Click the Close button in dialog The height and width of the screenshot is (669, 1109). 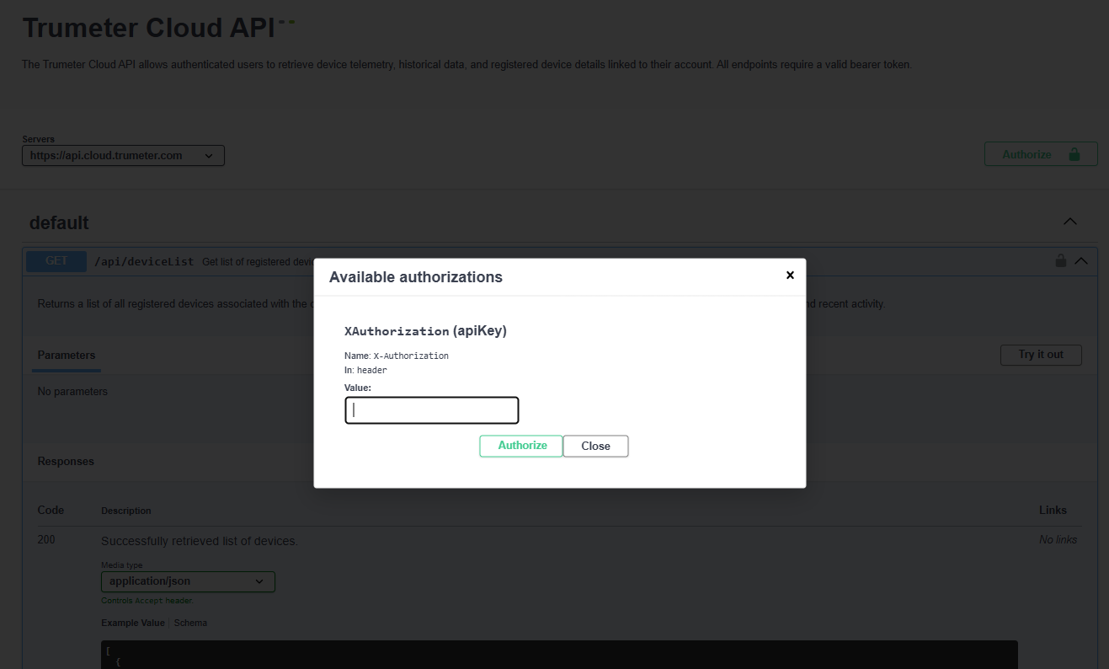(x=595, y=446)
